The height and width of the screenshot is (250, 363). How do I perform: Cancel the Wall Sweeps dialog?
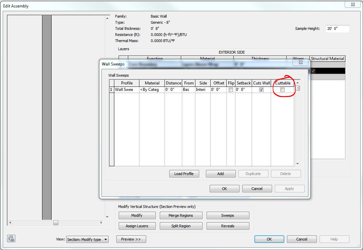point(257,189)
